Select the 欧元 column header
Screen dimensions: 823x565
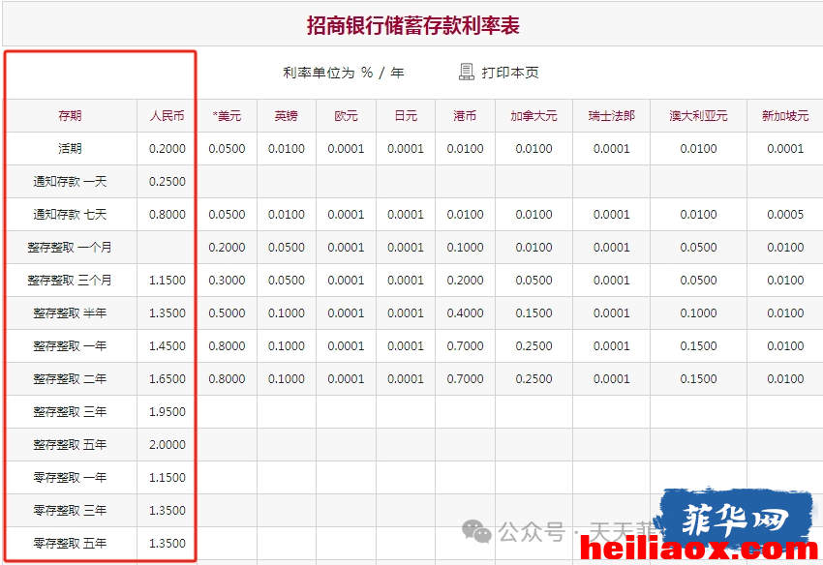346,115
